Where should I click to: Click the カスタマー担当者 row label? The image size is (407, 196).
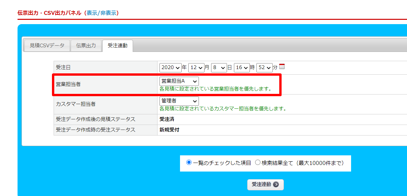pyautogui.click(x=76, y=104)
